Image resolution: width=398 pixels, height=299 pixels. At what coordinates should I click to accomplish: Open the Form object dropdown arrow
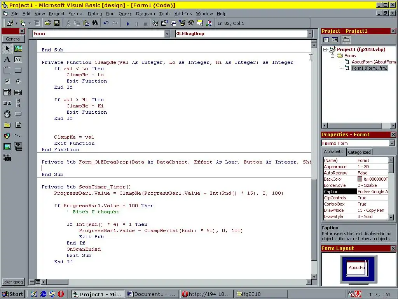[x=167, y=33]
